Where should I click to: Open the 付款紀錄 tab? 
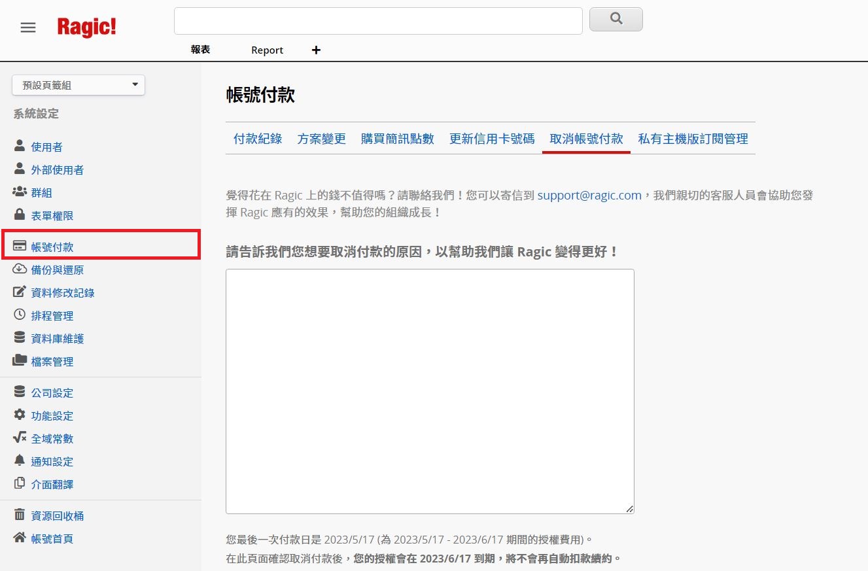[258, 139]
